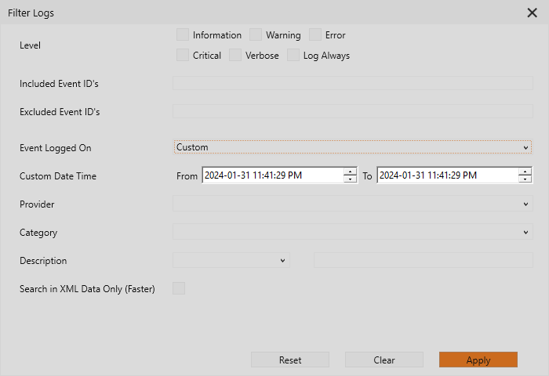
Task: Open the Description condition dropdown
Action: click(x=231, y=260)
